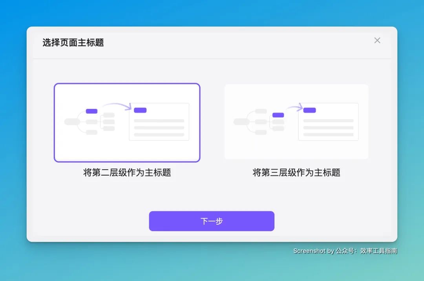Image resolution: width=424 pixels, height=281 pixels.
Task: Click the label 将第二层级作为主标题
Action: (127, 172)
